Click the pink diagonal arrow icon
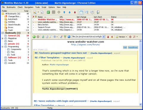Screen dimensions: 143x110 point(134,37)
